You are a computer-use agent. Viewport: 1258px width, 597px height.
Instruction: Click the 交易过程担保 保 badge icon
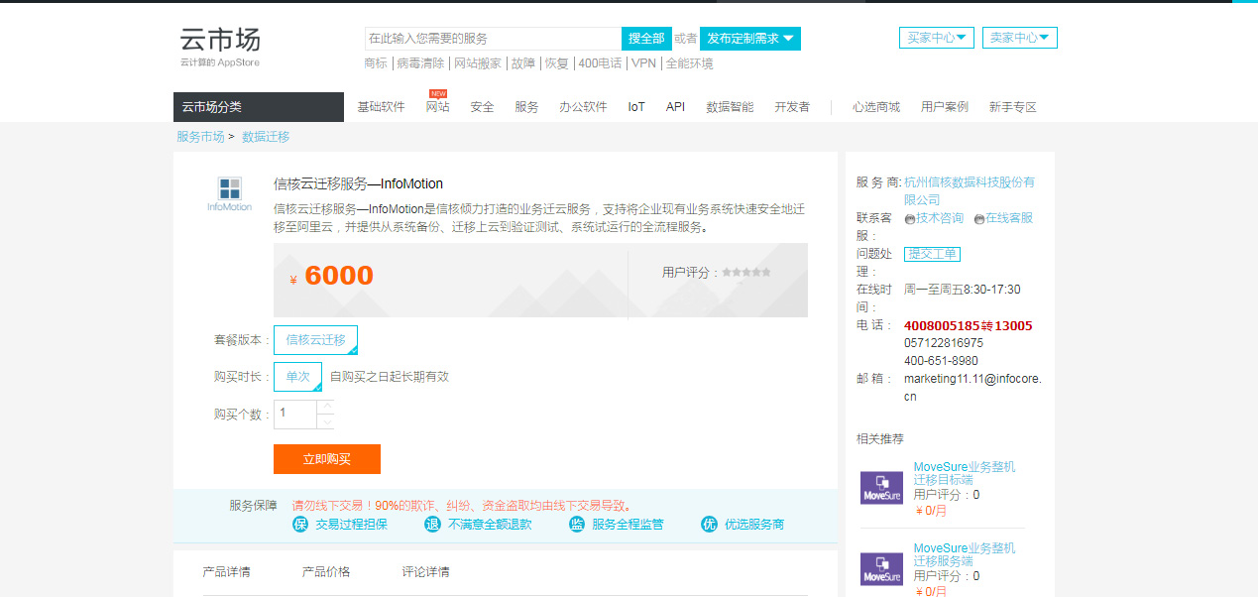[300, 524]
